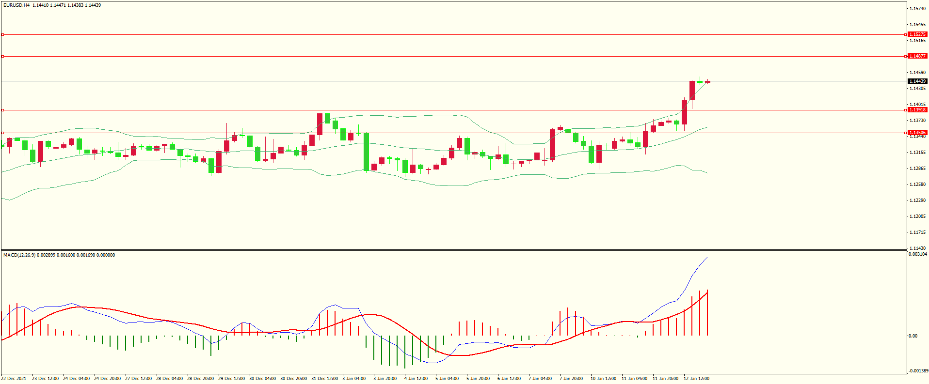Click the 22 Dec 2021 time label
This screenshot has height=384, width=929.
(14, 379)
